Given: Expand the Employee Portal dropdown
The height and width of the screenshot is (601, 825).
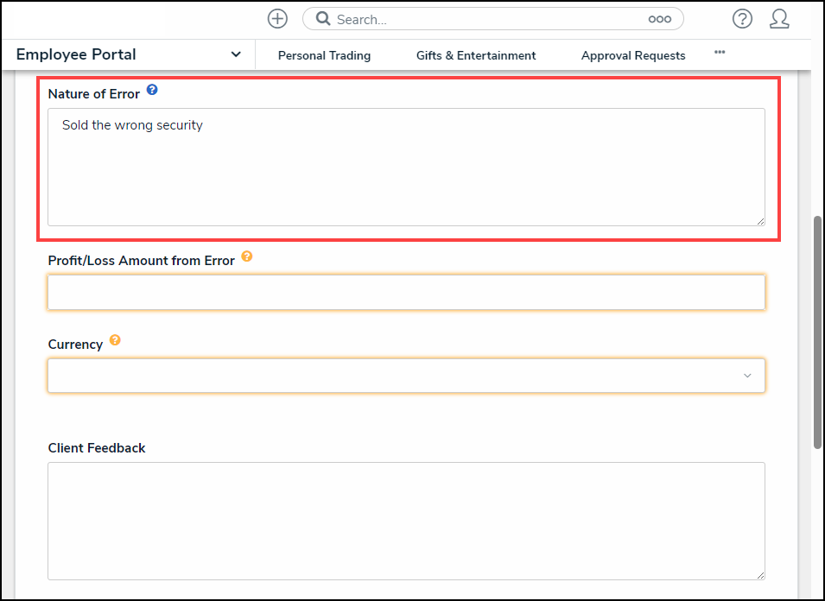Looking at the screenshot, I should (236, 54).
